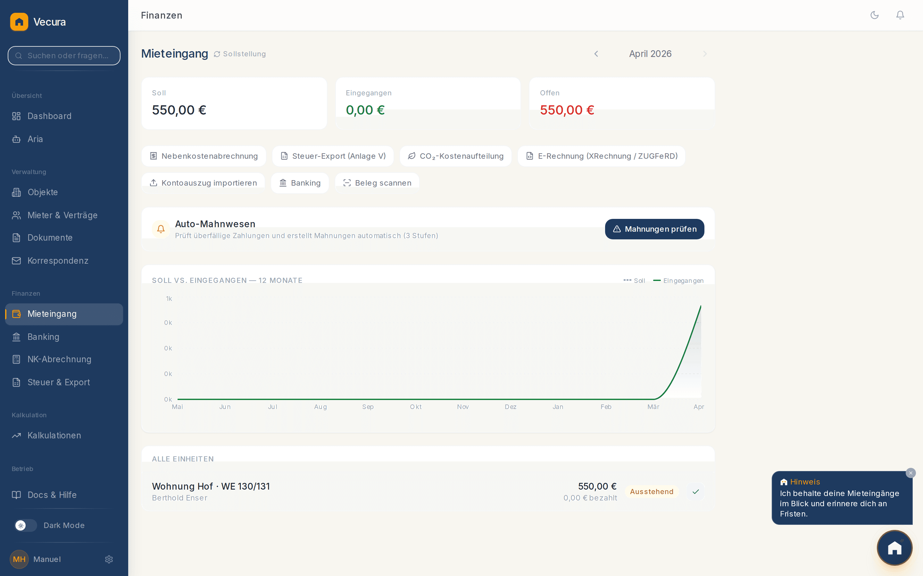Click the MH user avatar
The image size is (923, 576).
coord(19,559)
